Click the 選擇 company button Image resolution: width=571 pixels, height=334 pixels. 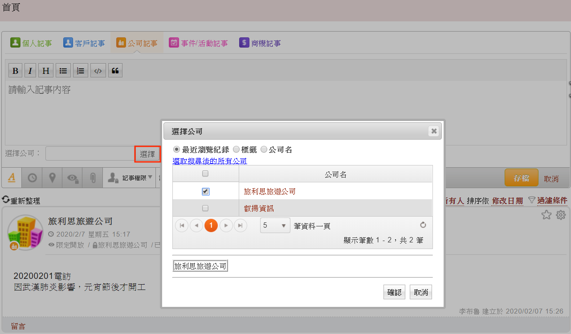(147, 154)
